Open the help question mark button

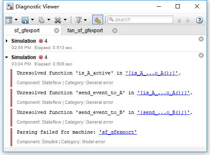click(200, 20)
